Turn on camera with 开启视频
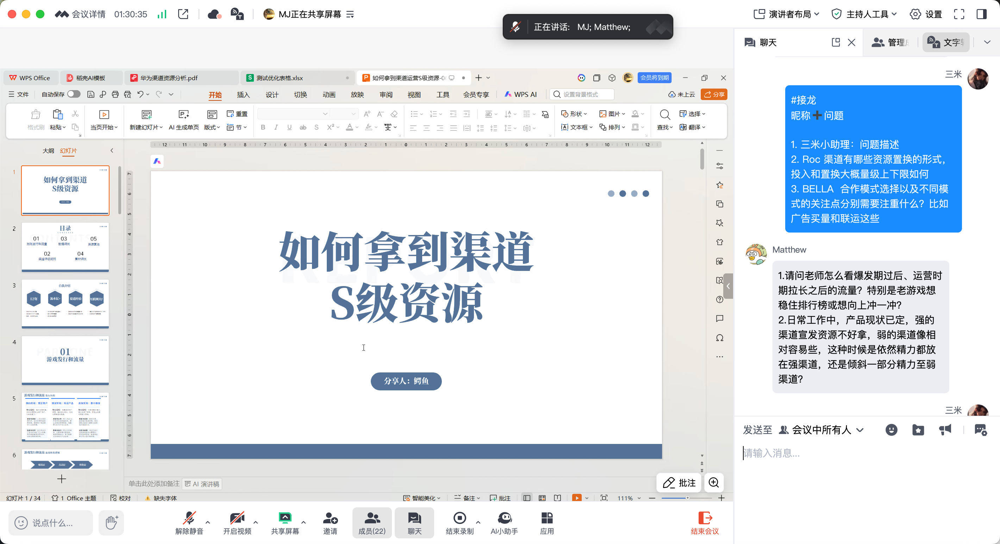 pyautogui.click(x=237, y=523)
